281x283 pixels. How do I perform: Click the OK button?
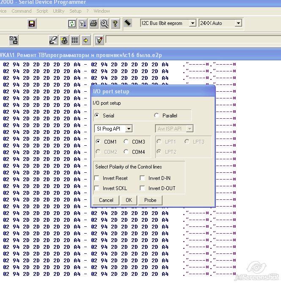129,200
